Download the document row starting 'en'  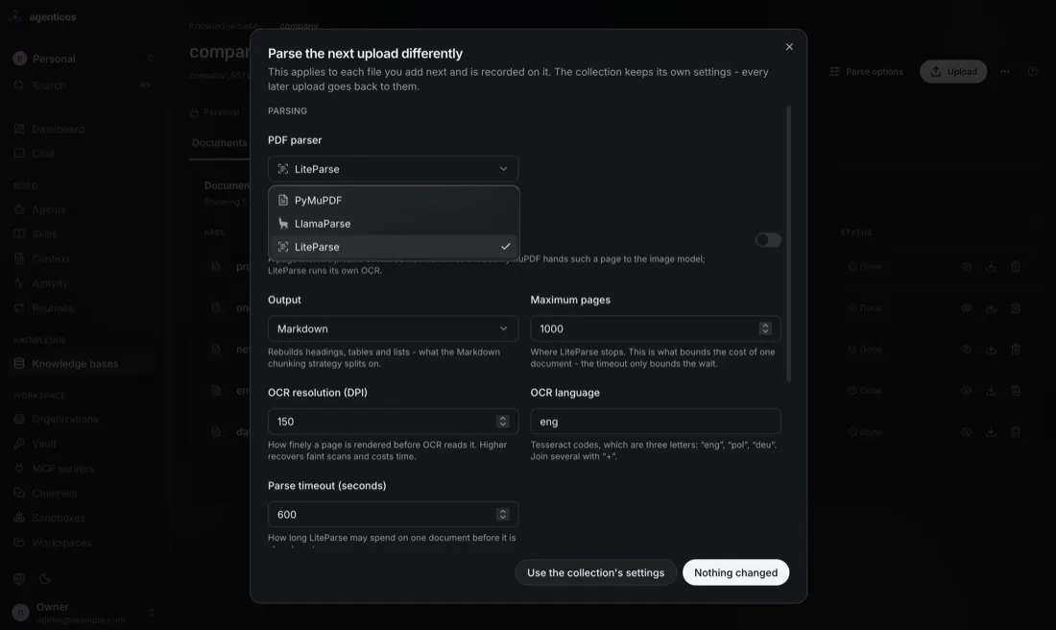point(991,391)
